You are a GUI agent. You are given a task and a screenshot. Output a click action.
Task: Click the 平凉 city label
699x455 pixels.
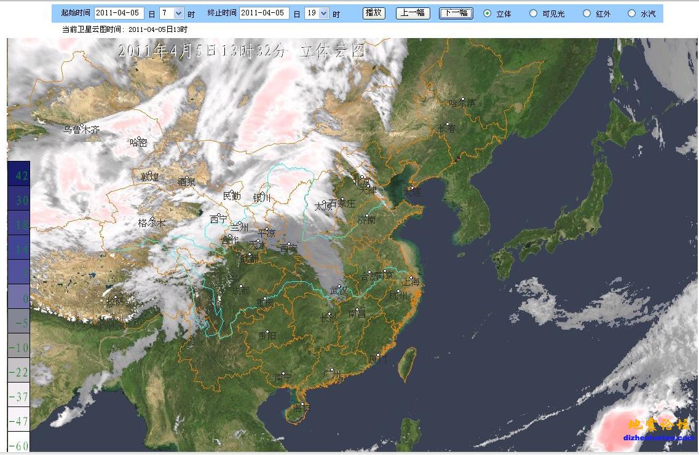(x=267, y=233)
